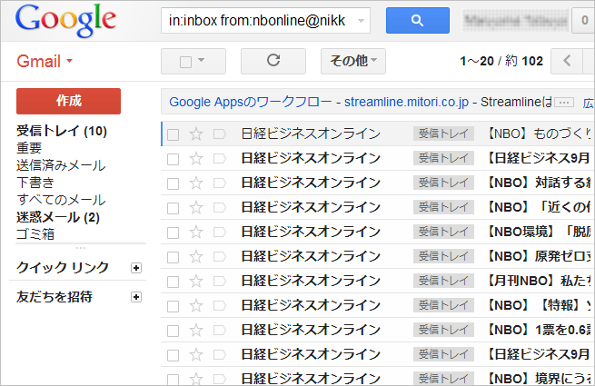Star the 【NBO】1票を0.6 email
This screenshot has height=386, width=595.
point(196,331)
